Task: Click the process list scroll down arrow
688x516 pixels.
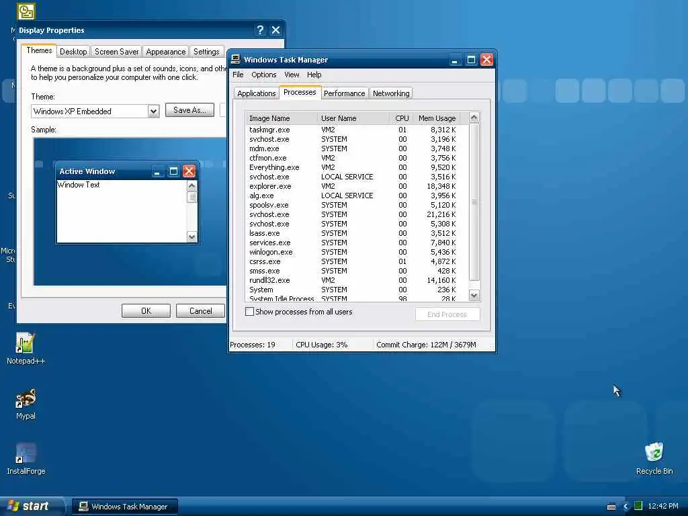Action: pos(474,296)
